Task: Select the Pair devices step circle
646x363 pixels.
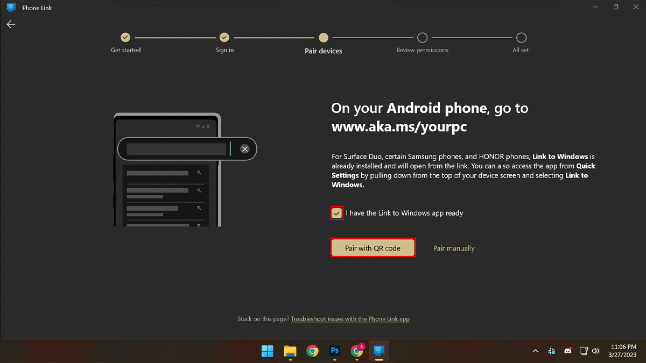Action: pos(324,38)
